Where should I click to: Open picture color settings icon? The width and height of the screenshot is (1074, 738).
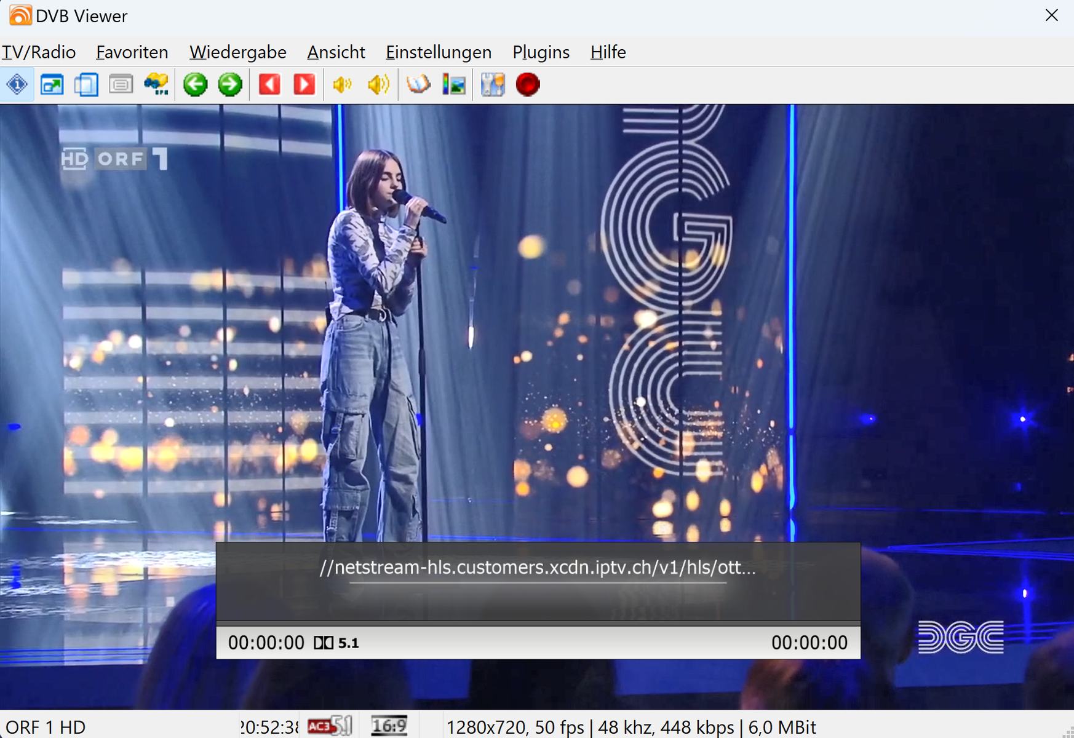tap(454, 84)
